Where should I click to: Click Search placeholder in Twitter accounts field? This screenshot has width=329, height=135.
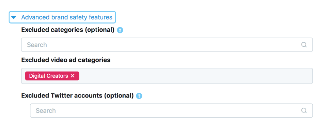coord(46,110)
